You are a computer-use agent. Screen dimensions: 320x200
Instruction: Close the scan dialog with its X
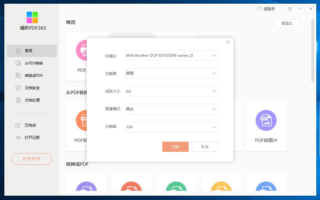coord(228,42)
